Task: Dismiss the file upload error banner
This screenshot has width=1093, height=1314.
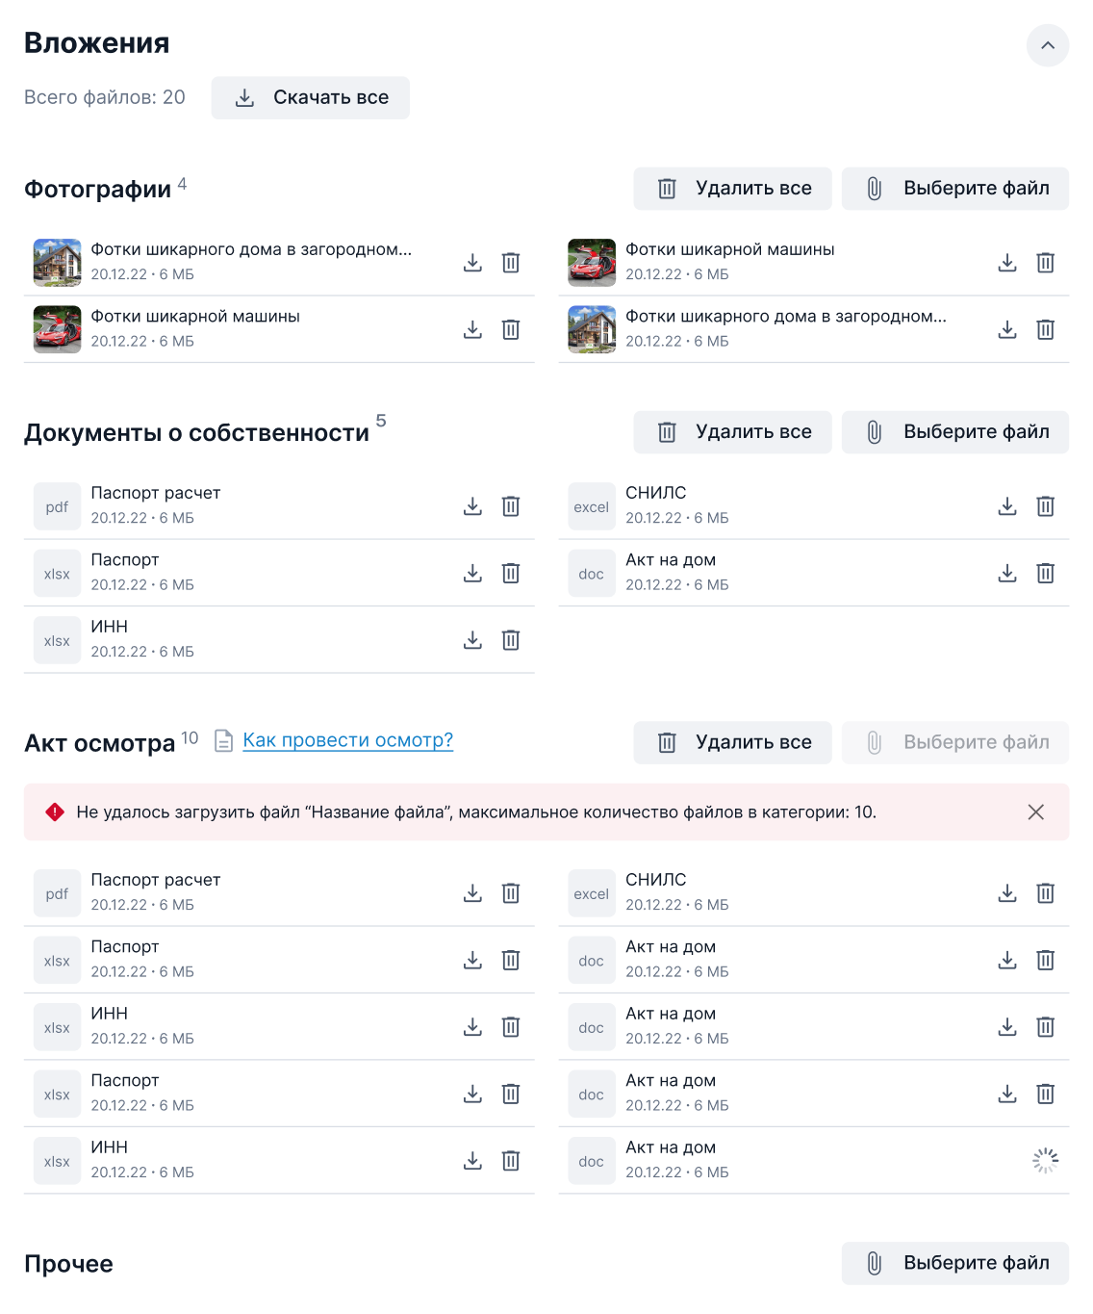Action: (1036, 812)
